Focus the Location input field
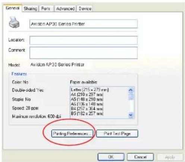The width and height of the screenshot is (185, 162). (x=84, y=40)
